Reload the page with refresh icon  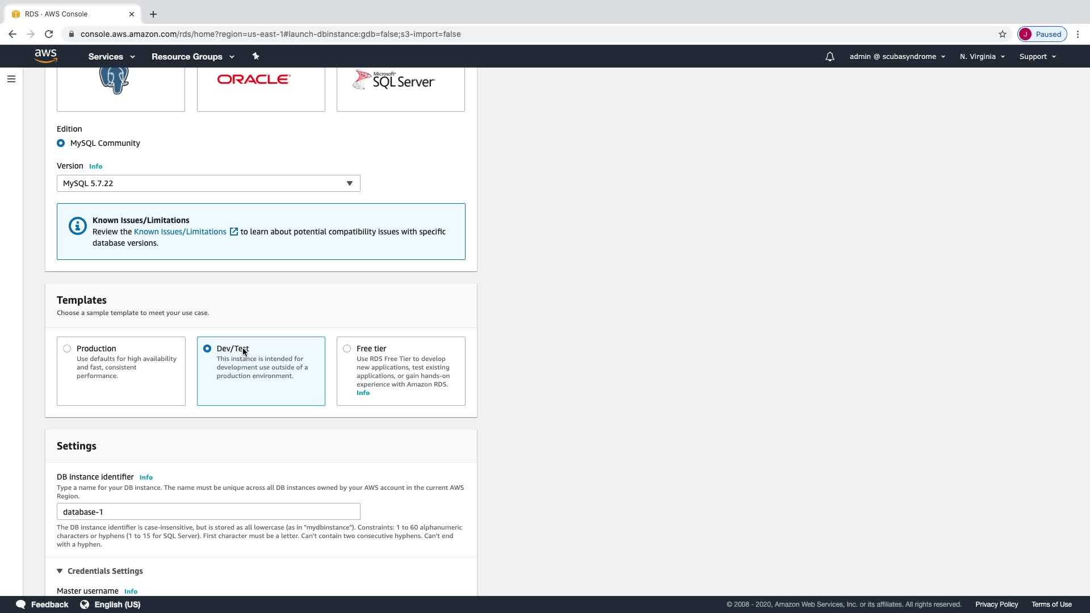[49, 34]
